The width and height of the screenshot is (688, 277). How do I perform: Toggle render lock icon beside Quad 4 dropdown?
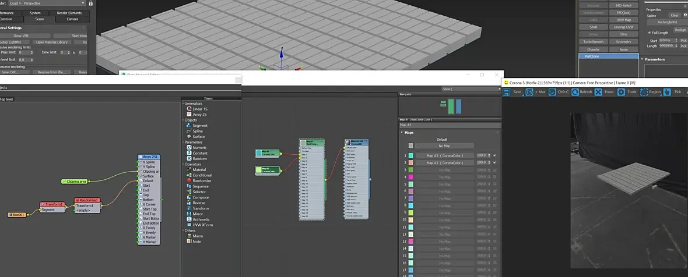tap(91, 3)
